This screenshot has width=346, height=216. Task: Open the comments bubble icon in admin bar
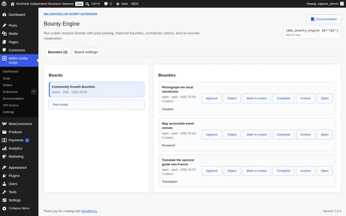pyautogui.click(x=106, y=4)
